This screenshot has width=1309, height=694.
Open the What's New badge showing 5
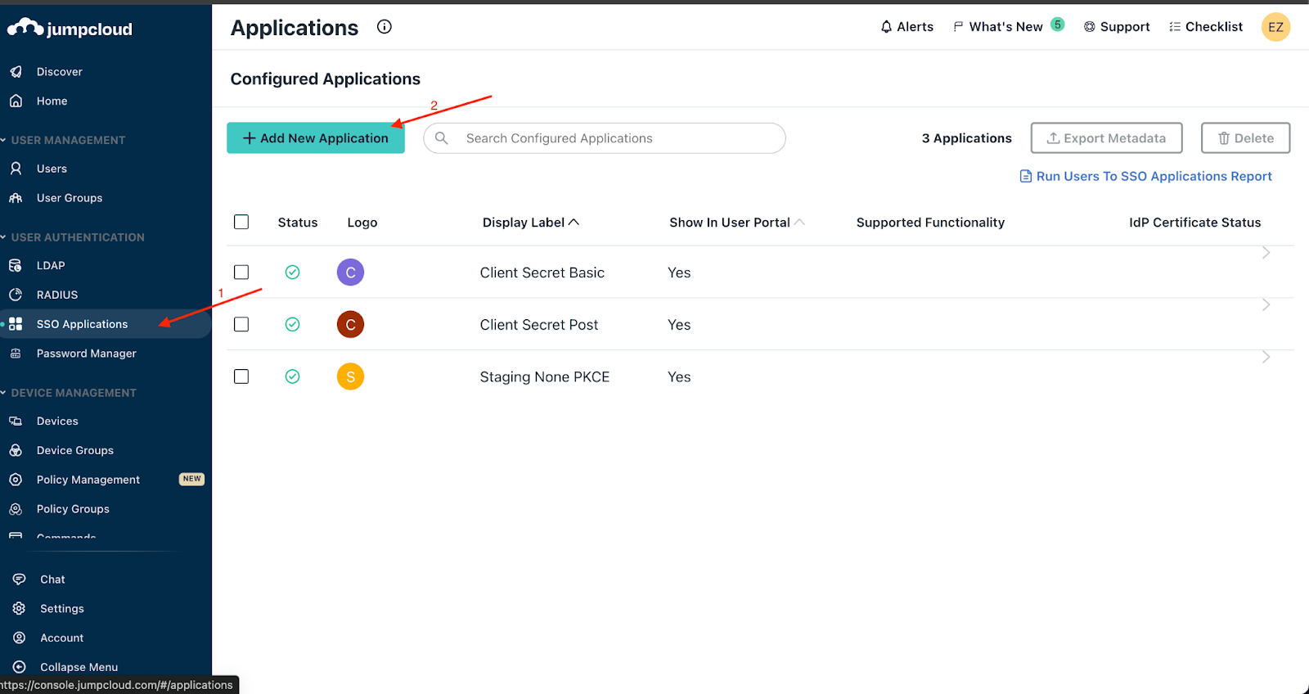(1058, 25)
